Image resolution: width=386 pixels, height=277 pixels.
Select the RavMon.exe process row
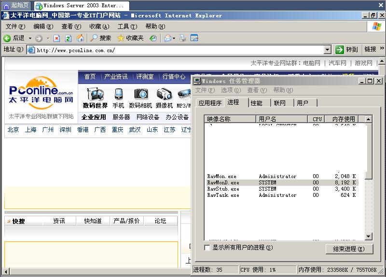pos(281,176)
